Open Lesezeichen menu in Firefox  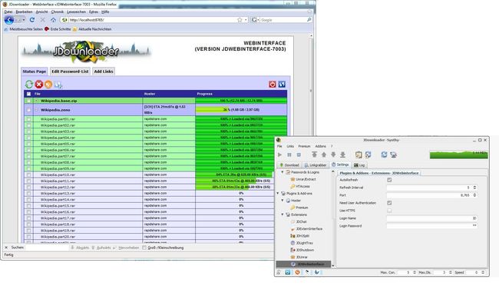[77, 12]
